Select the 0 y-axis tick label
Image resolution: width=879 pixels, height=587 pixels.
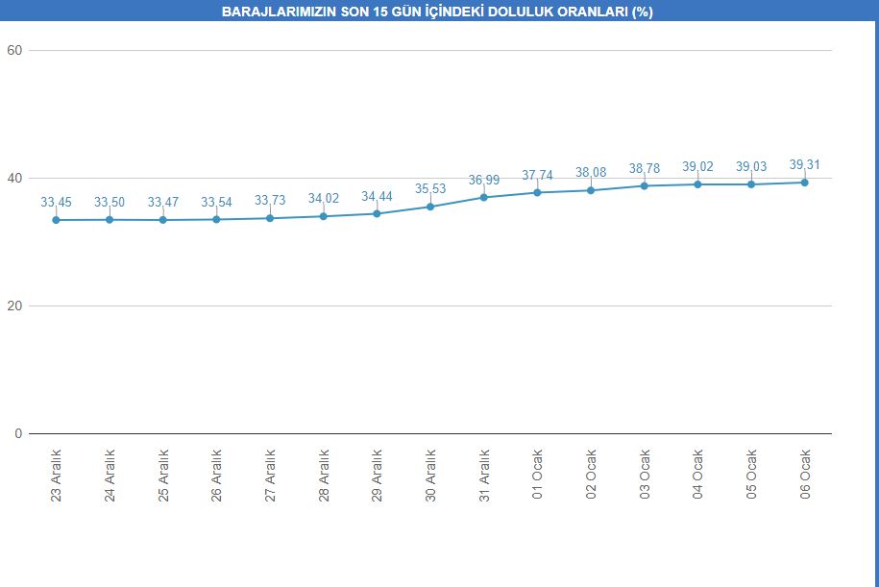(17, 433)
